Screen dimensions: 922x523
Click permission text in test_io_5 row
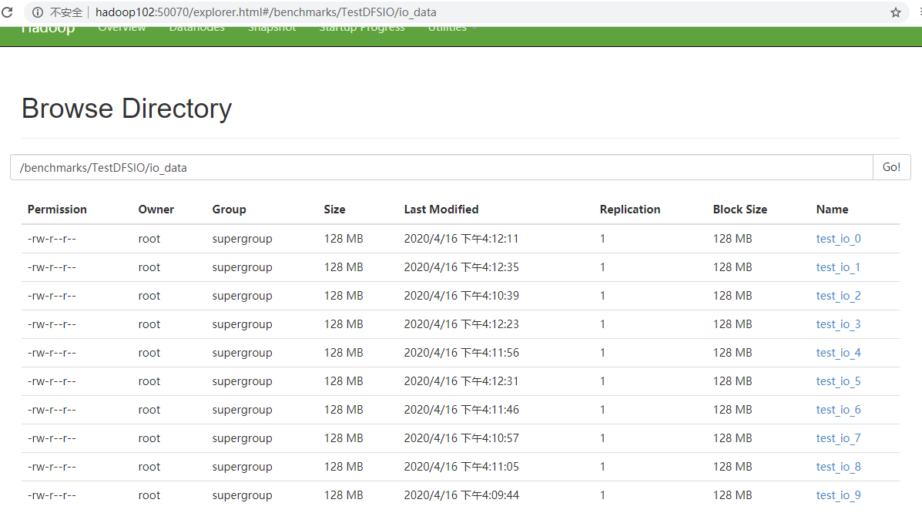[x=52, y=381]
